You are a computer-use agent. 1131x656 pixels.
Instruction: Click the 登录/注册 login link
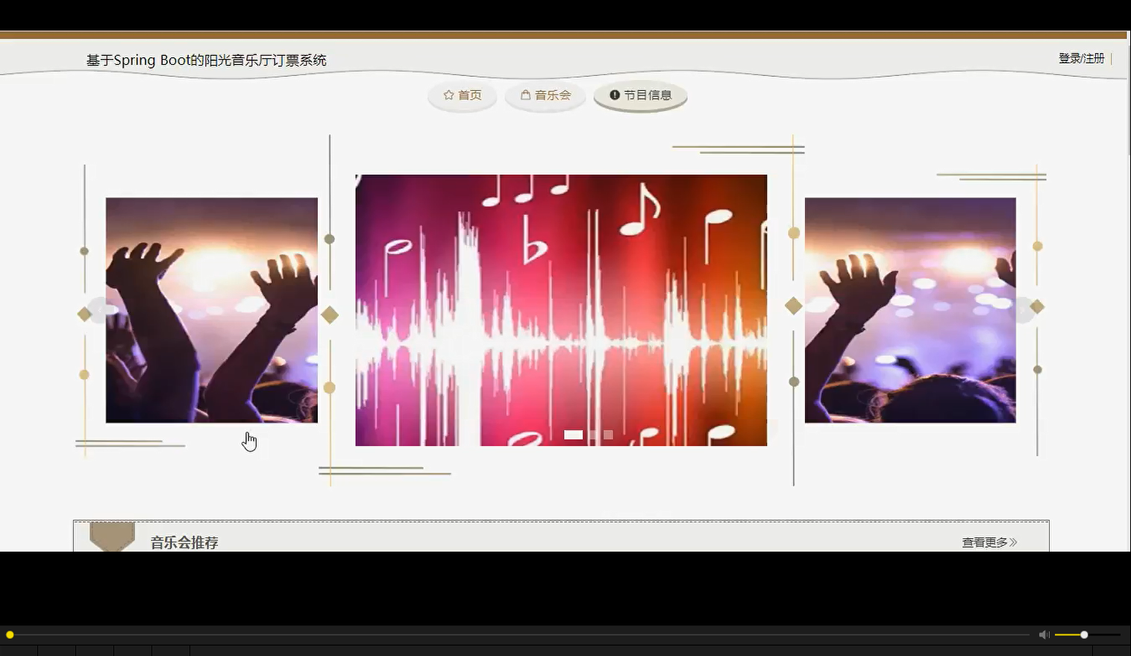point(1081,58)
